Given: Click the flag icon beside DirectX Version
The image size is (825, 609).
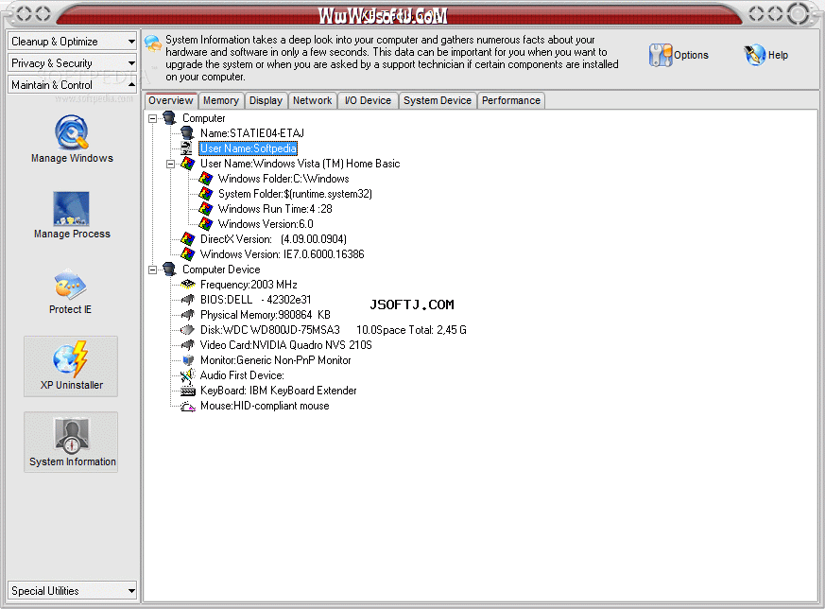Looking at the screenshot, I should (x=187, y=239).
